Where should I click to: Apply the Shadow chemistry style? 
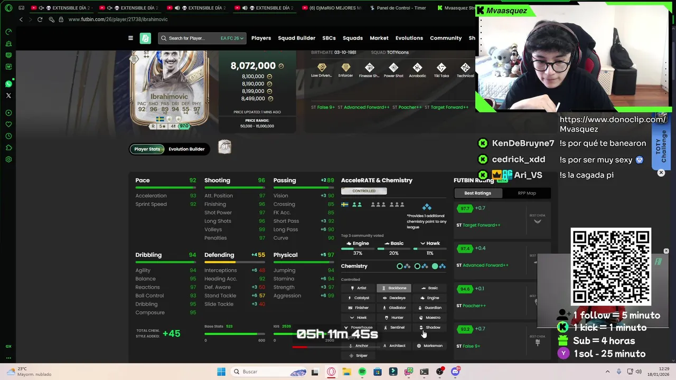tap(429, 327)
